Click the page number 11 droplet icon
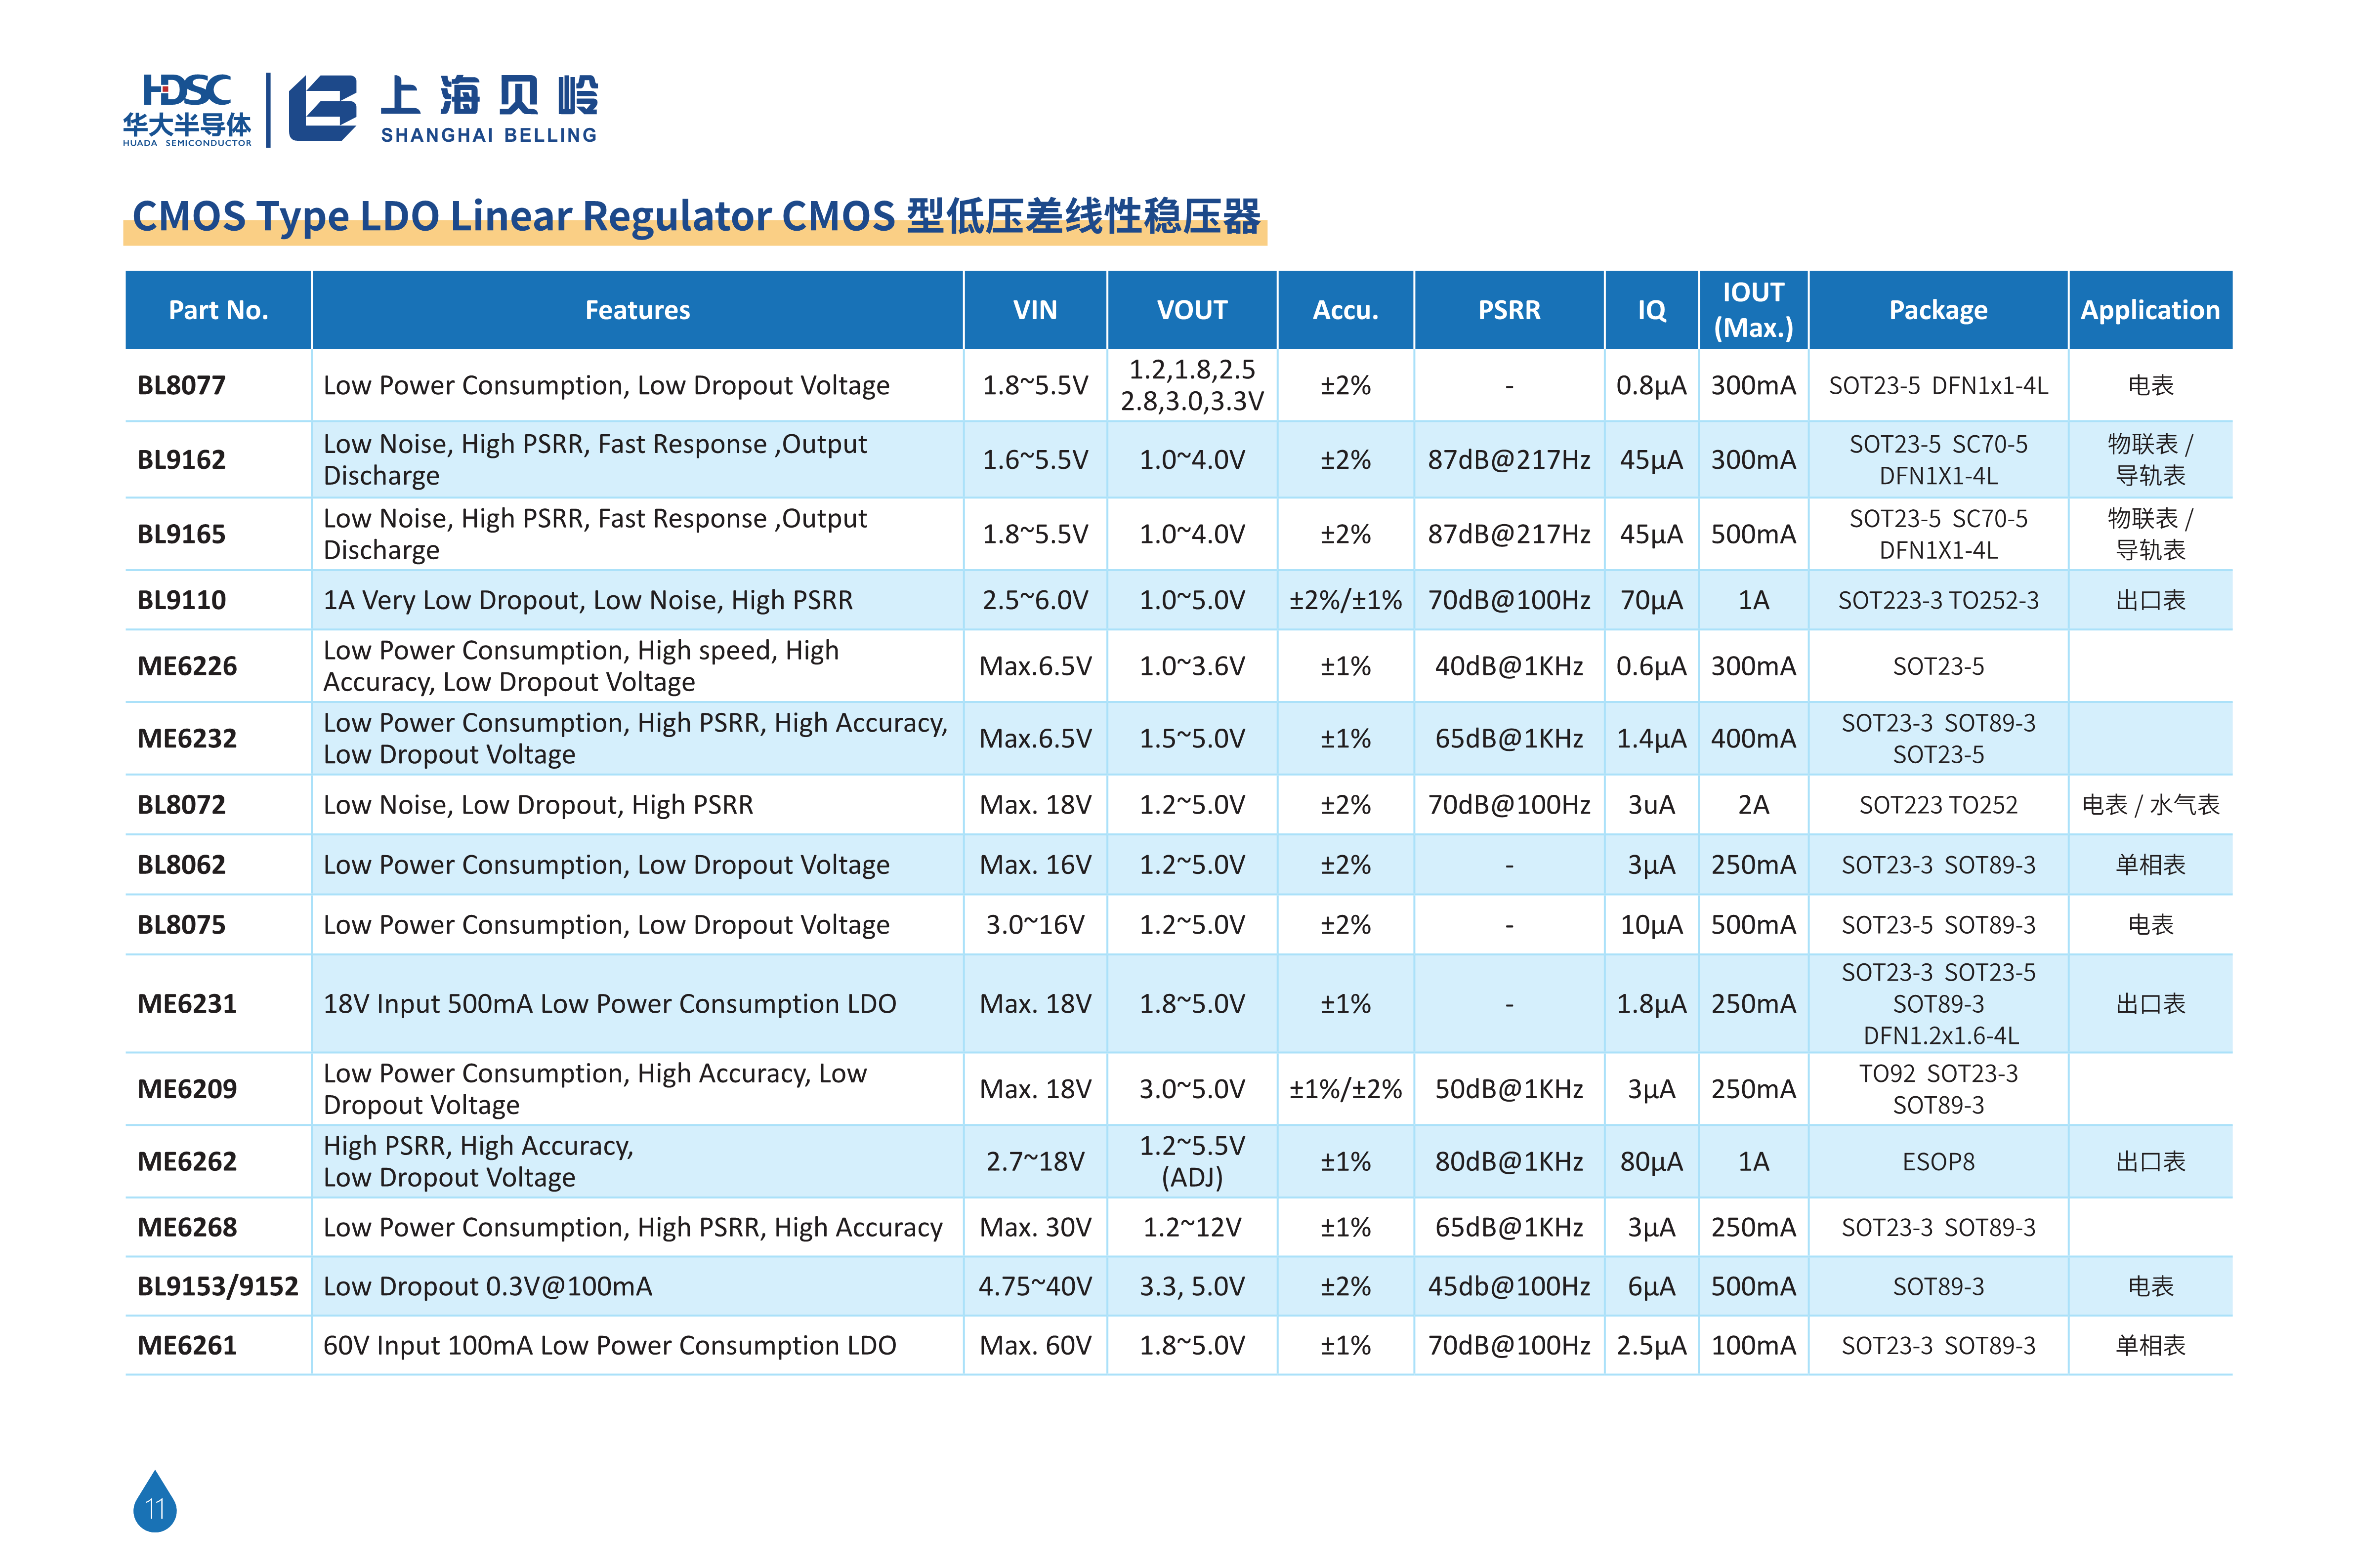Image resolution: width=2353 pixels, height=1568 pixels. point(155,1500)
